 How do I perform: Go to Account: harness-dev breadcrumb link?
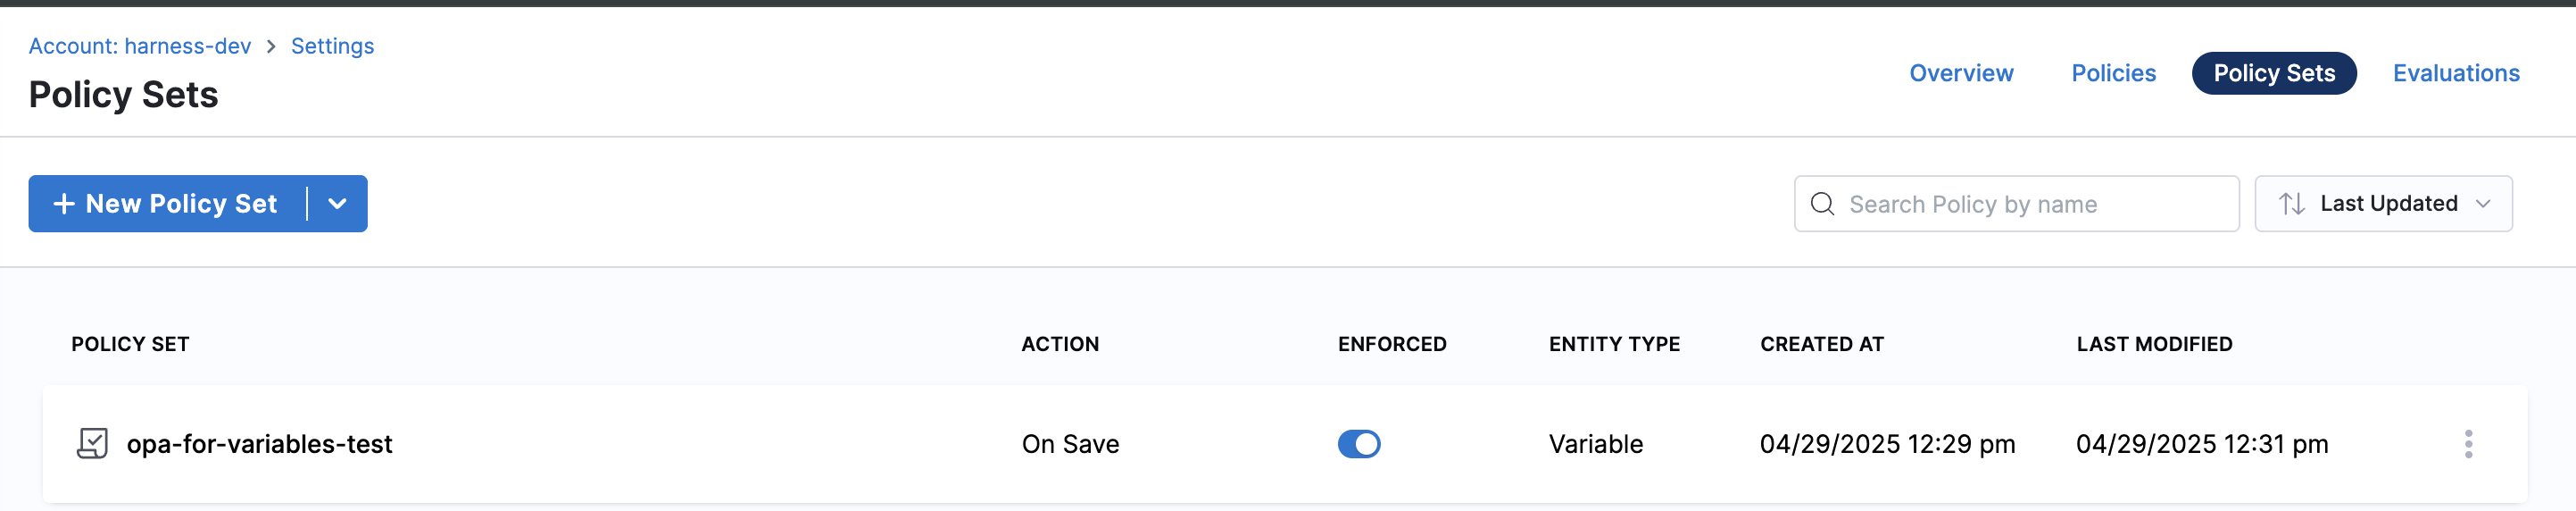pos(140,47)
